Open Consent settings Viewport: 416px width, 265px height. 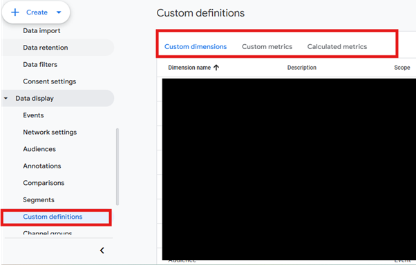pos(50,81)
